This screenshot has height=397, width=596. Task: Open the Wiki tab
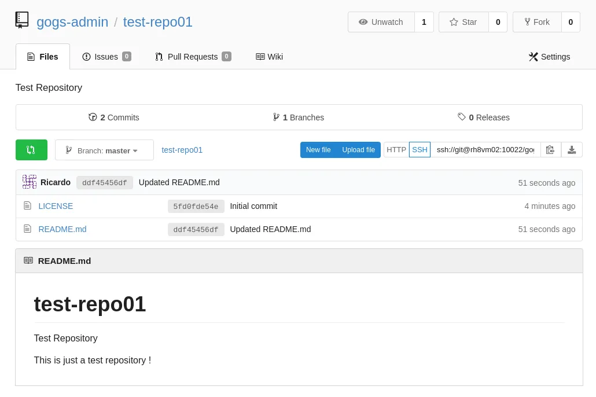tap(269, 57)
